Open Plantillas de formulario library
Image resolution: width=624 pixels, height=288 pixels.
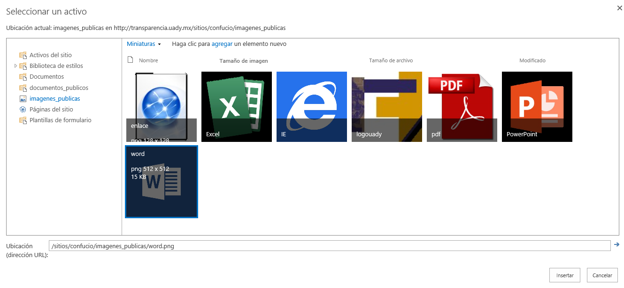(60, 120)
